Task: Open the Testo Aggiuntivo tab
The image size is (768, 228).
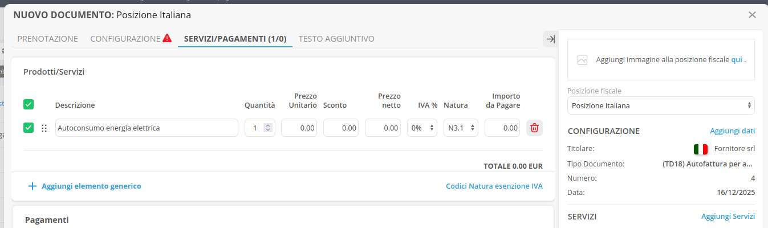Action: [336, 39]
